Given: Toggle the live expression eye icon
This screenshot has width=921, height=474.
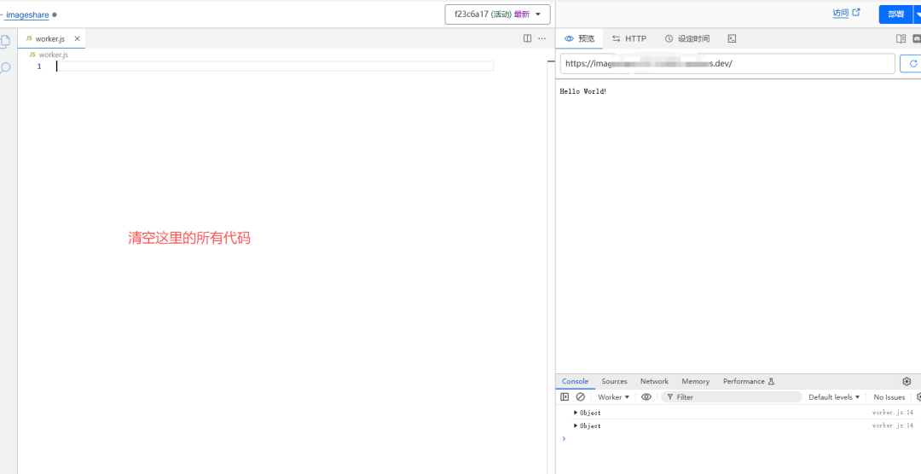Looking at the screenshot, I should pos(646,397).
